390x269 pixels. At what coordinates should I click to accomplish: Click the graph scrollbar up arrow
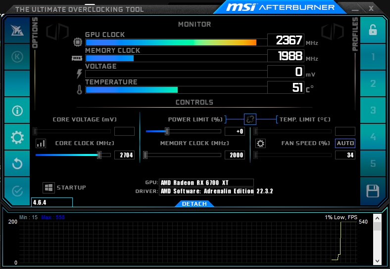(x=377, y=218)
